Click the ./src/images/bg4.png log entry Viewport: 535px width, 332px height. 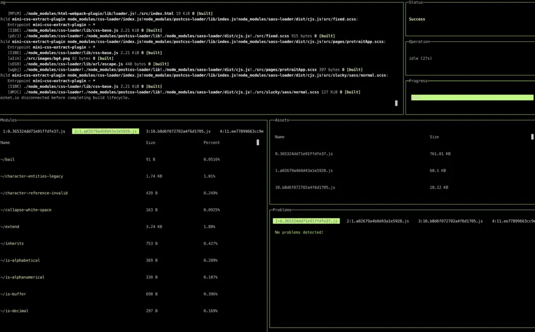(61, 58)
